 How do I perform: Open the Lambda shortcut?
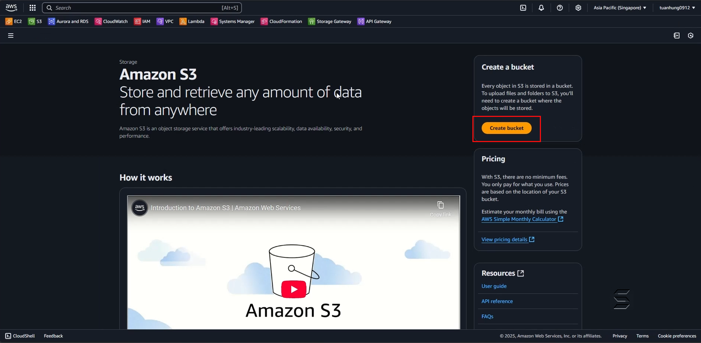pos(192,21)
